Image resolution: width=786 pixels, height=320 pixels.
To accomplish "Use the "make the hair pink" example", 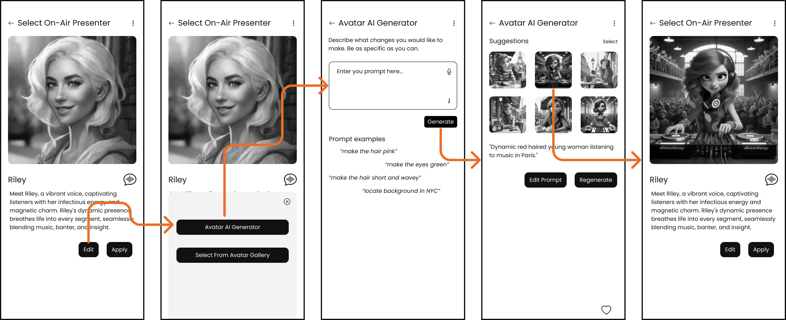I will (x=369, y=151).
